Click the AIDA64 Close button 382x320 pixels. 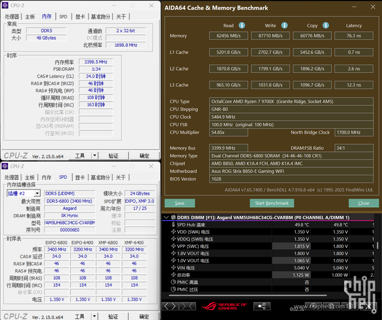(x=363, y=203)
